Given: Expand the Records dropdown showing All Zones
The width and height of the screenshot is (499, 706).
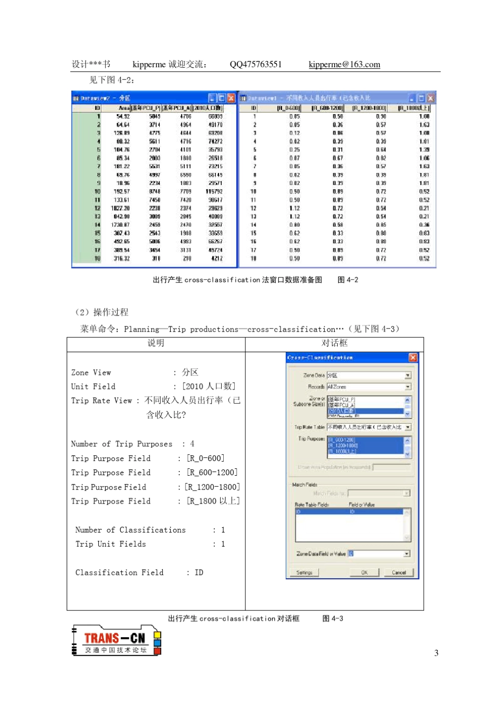Looking at the screenshot, I should [408, 387].
